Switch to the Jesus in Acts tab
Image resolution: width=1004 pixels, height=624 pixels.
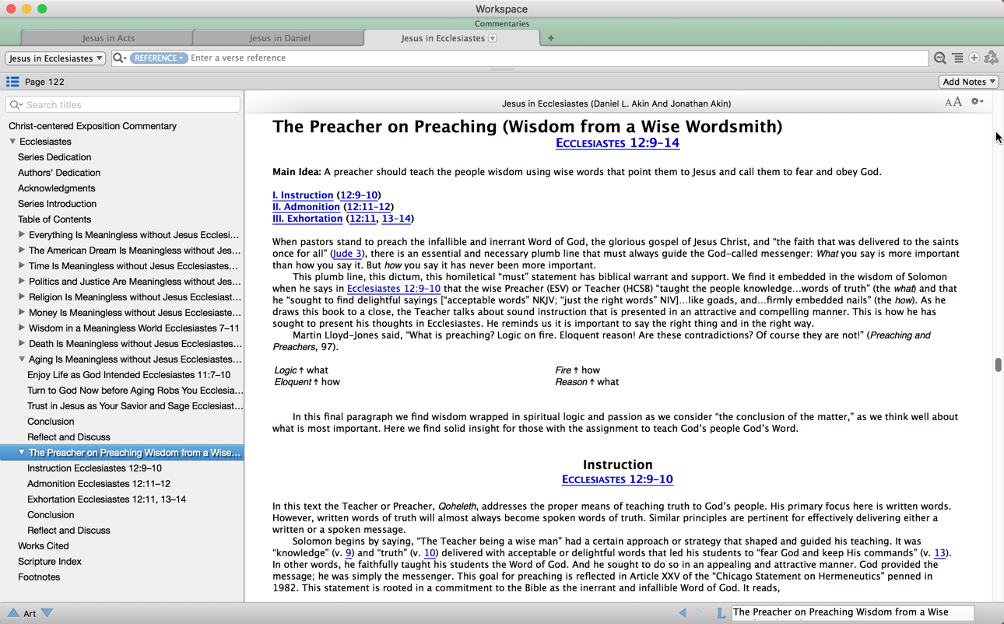point(108,38)
